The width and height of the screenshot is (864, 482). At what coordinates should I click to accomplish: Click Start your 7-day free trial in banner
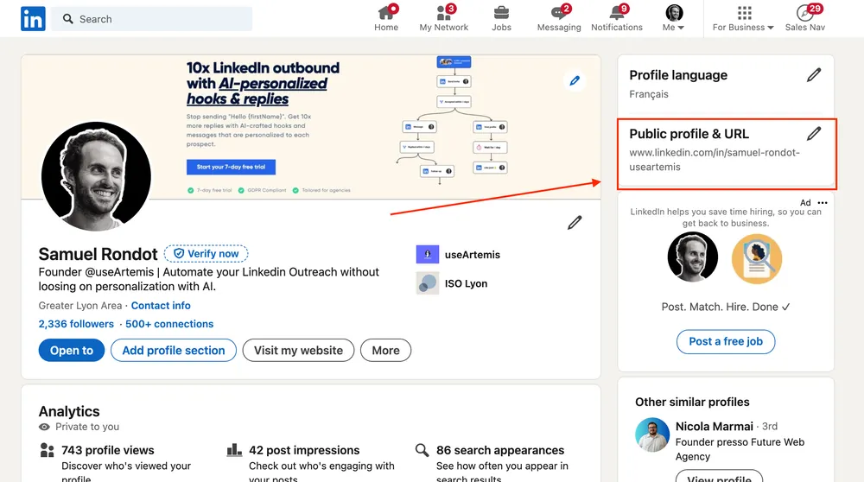pyautogui.click(x=231, y=167)
